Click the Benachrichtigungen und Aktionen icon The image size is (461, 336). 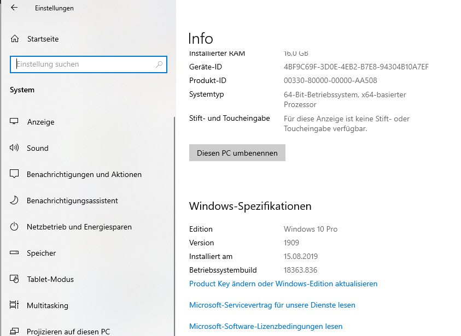click(x=15, y=174)
